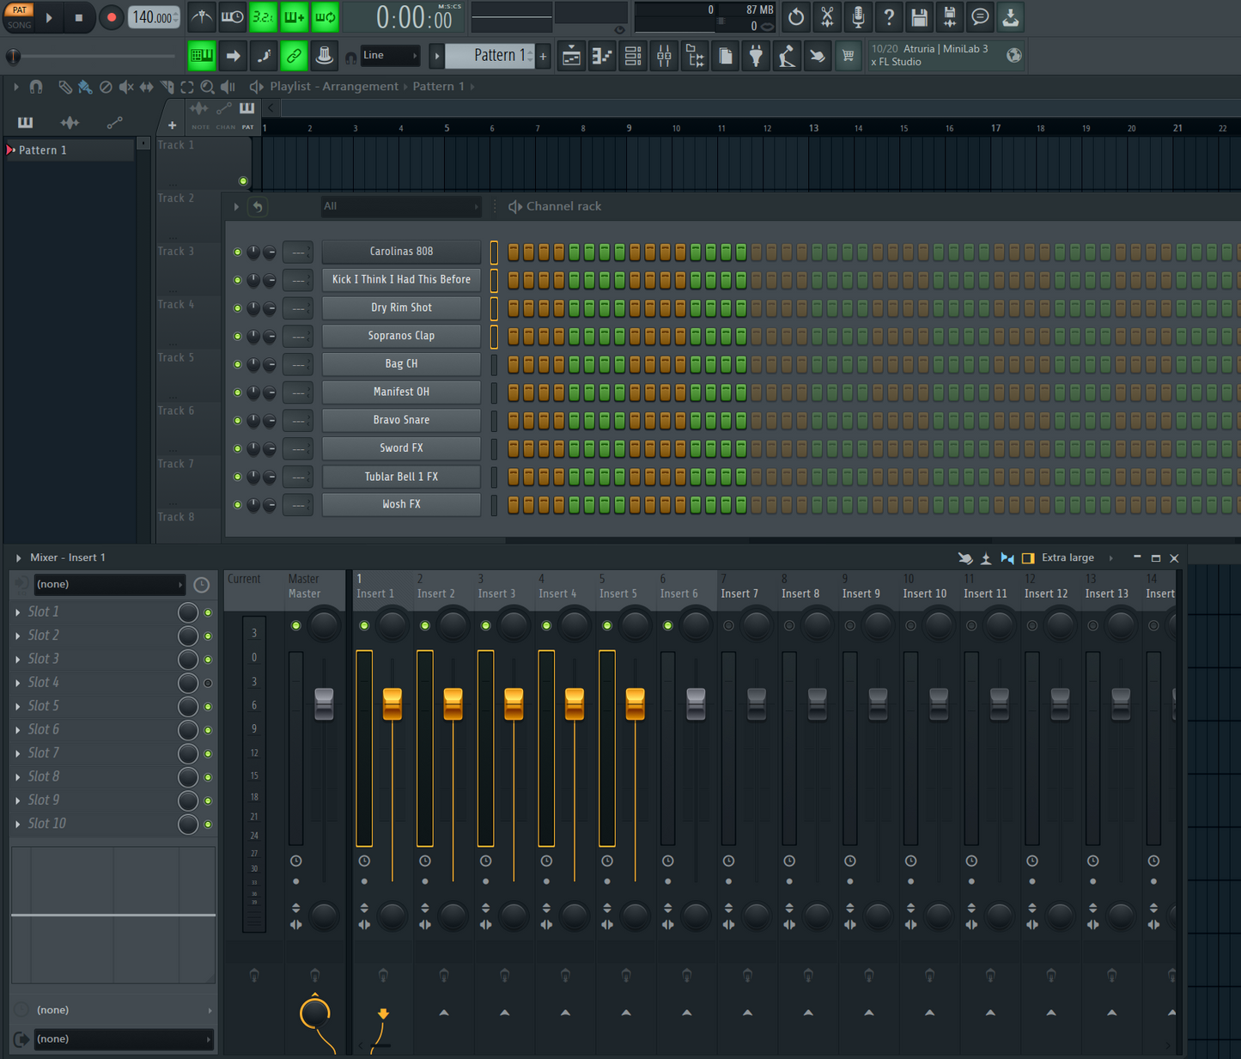The width and height of the screenshot is (1241, 1059).
Task: Open mixer preset (none) dropdown at top
Action: coord(109,584)
